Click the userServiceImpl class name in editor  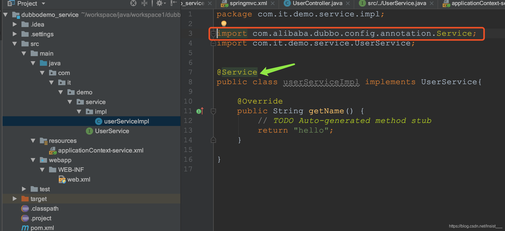pyautogui.click(x=321, y=82)
